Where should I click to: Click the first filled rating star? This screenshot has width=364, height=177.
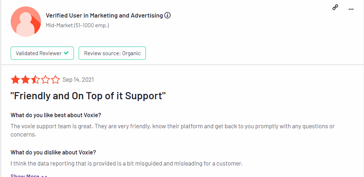tap(15, 80)
